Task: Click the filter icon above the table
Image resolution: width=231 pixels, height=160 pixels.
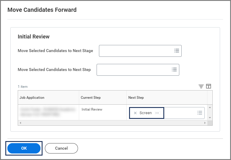Action: (201, 86)
